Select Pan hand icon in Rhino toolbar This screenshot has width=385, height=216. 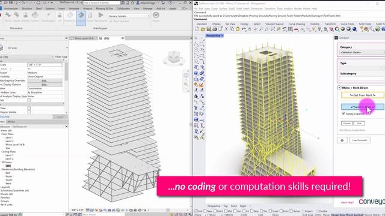(250, 29)
